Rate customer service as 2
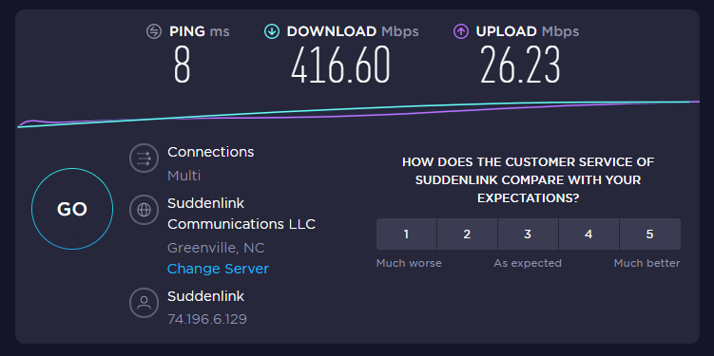Screen dimensions: 714x356 coord(467,234)
